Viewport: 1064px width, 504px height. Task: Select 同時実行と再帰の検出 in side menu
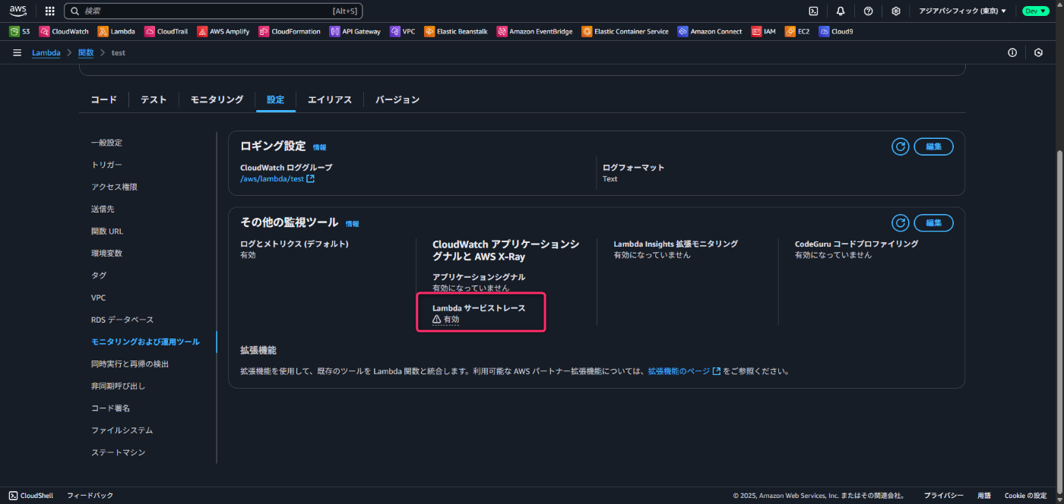pyautogui.click(x=130, y=364)
